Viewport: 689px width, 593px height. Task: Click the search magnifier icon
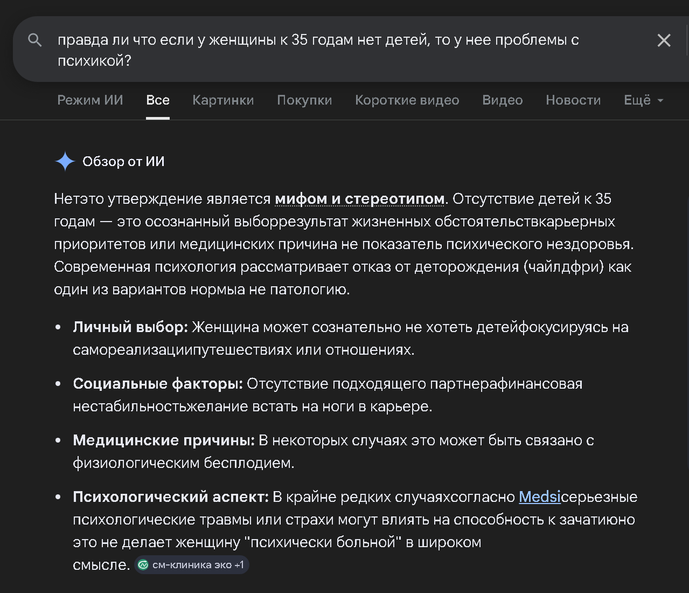(35, 40)
